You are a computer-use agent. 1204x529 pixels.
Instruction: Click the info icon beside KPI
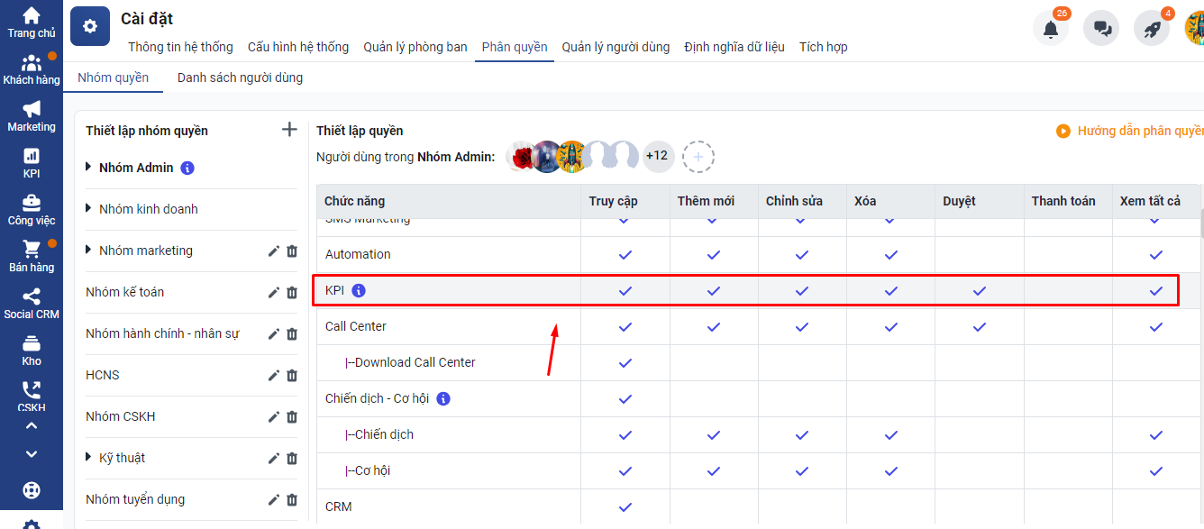coord(359,290)
